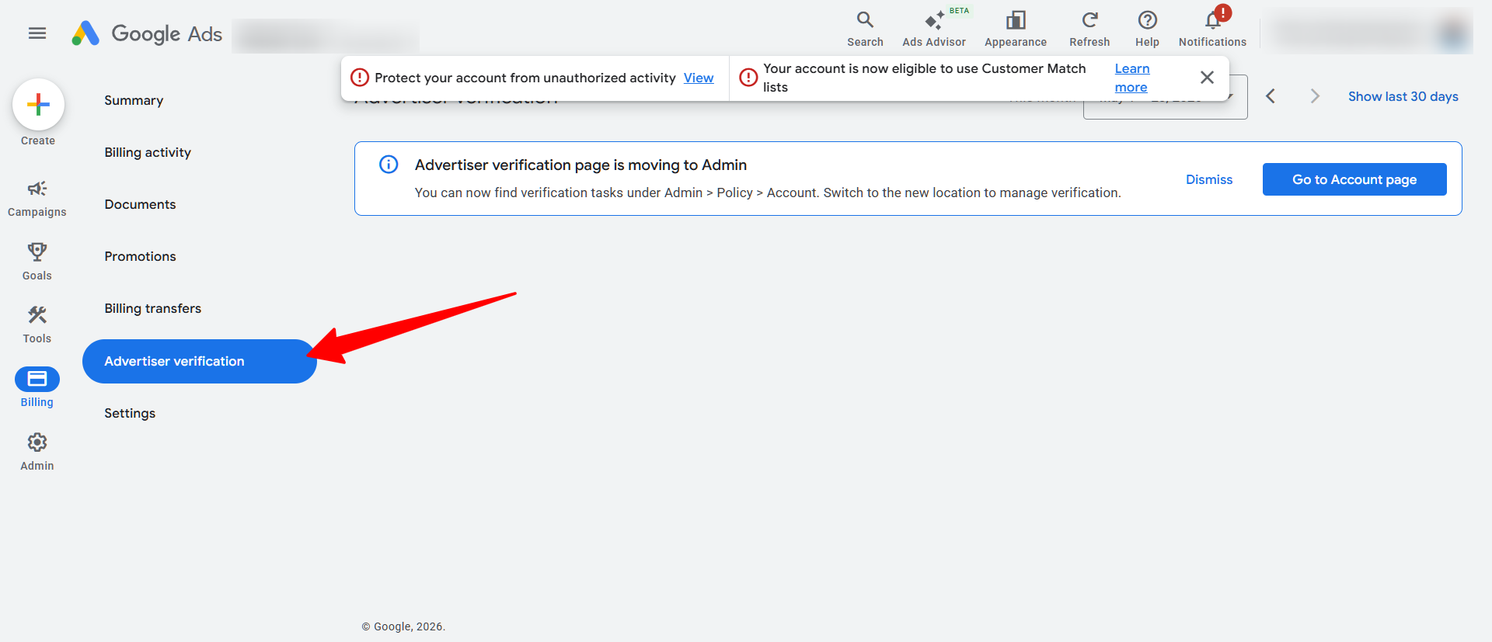Open Documents page
This screenshot has width=1492, height=642.
140,204
